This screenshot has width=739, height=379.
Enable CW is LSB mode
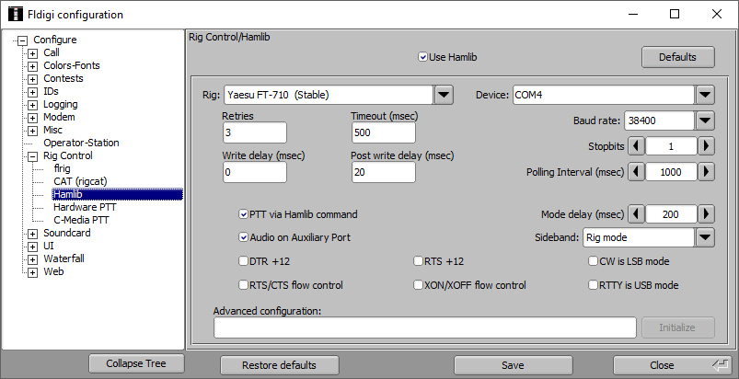[x=593, y=261]
